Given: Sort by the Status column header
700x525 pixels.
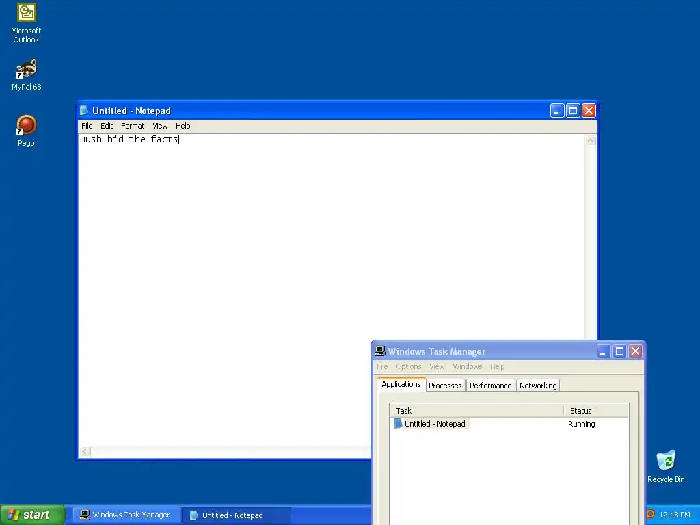Looking at the screenshot, I should (596, 411).
